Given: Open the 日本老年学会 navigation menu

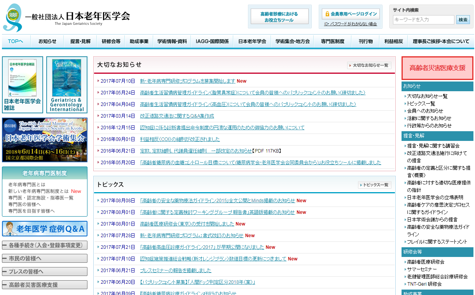Looking at the screenshot, I should point(252,41).
